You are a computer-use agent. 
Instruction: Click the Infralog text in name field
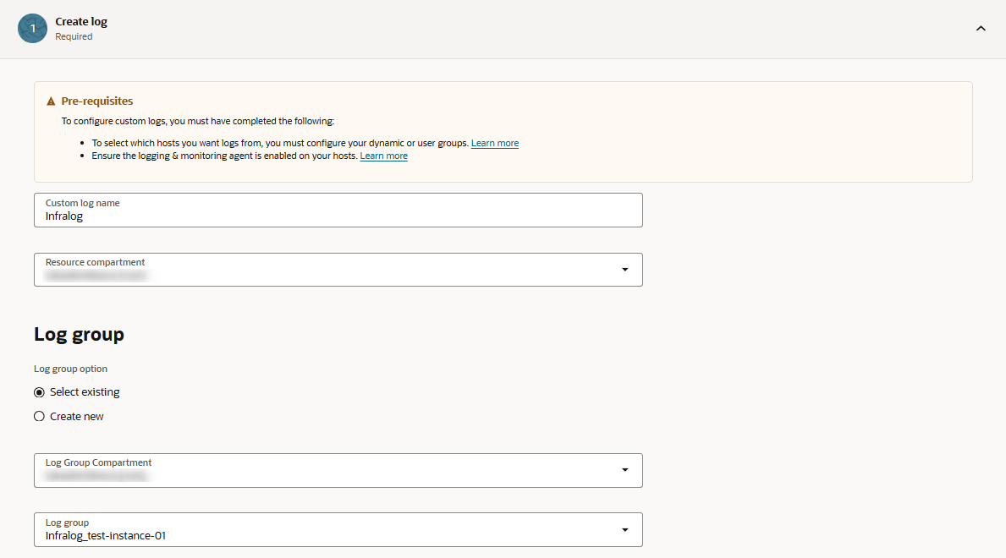64,216
